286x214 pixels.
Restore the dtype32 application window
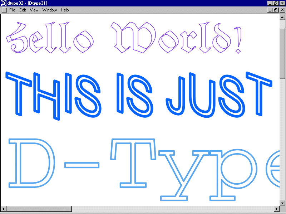275,3
